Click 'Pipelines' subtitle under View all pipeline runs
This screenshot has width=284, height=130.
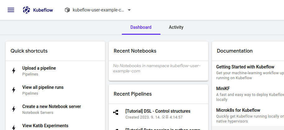(30, 93)
